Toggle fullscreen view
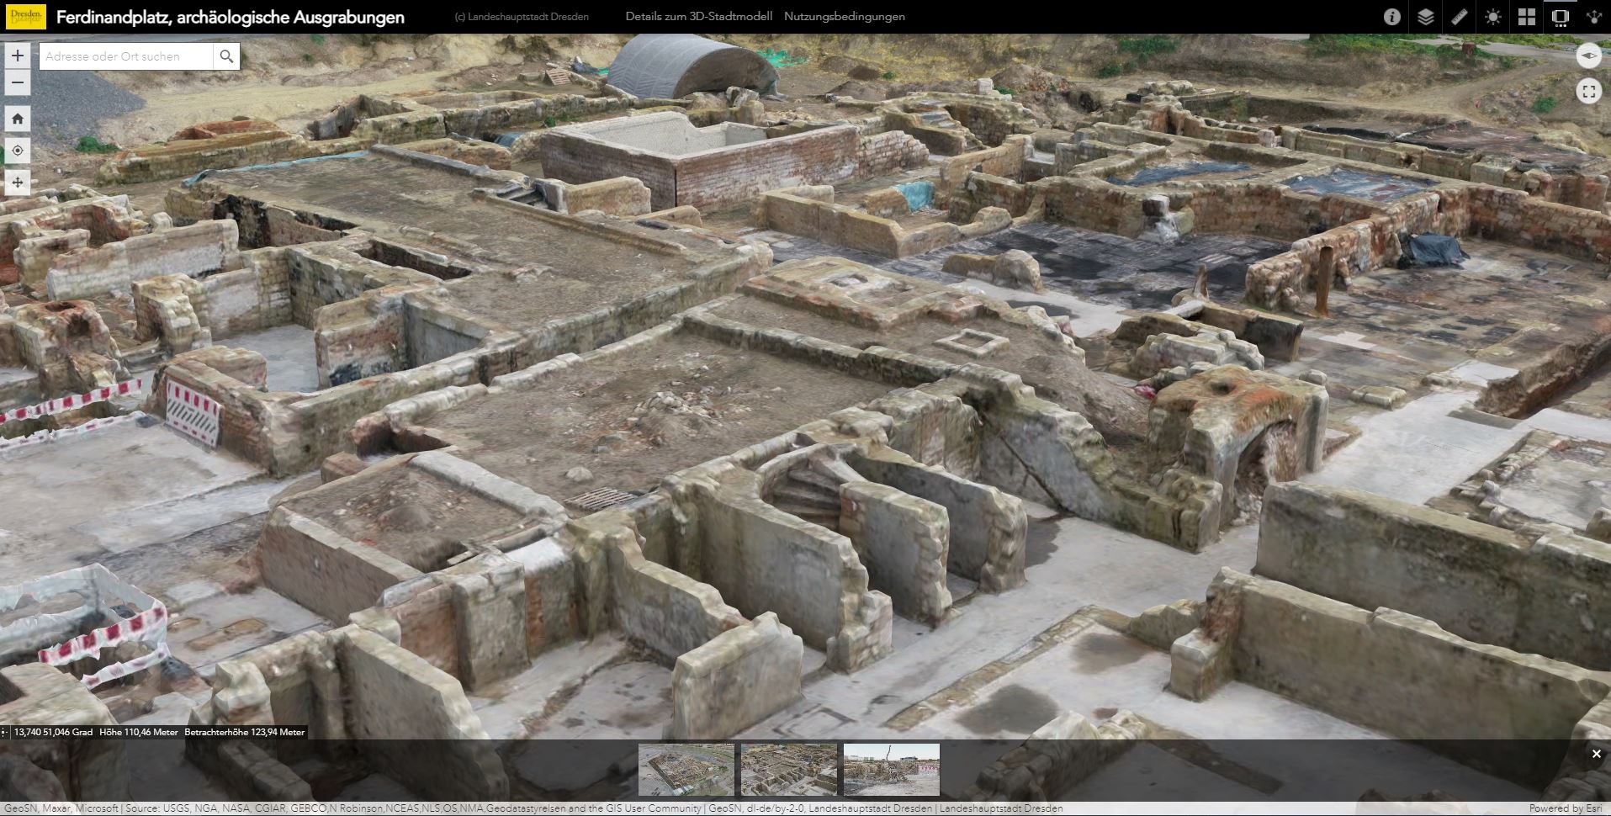Viewport: 1611px width, 816px height. tap(1588, 91)
